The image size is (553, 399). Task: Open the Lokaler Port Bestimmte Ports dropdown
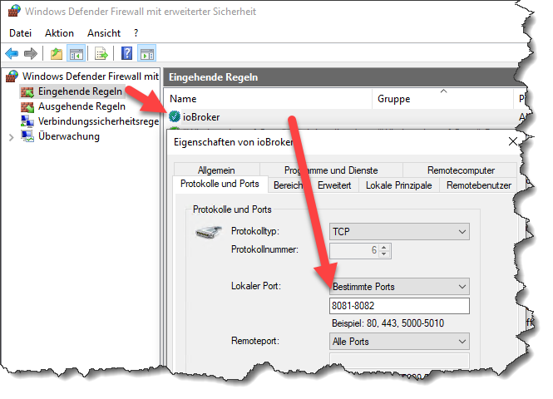tap(399, 287)
